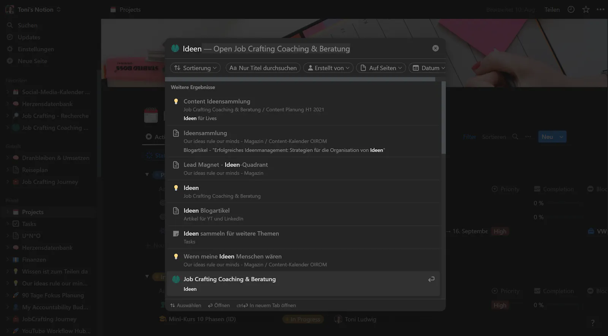Expand the Tasks sidebar chevron
Screen dimensions: 608x336
(8, 224)
